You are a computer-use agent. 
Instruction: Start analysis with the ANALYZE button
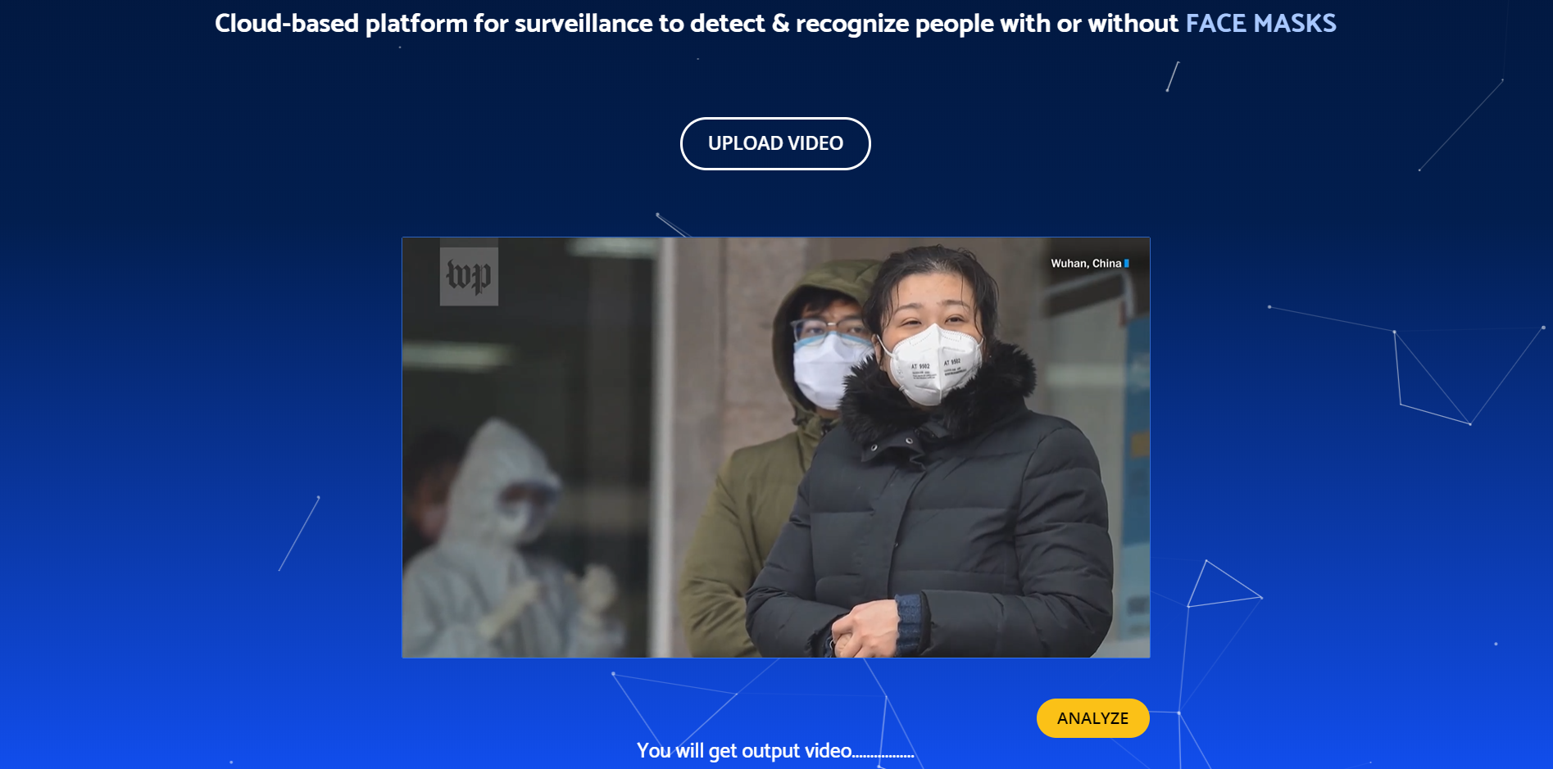point(1092,718)
